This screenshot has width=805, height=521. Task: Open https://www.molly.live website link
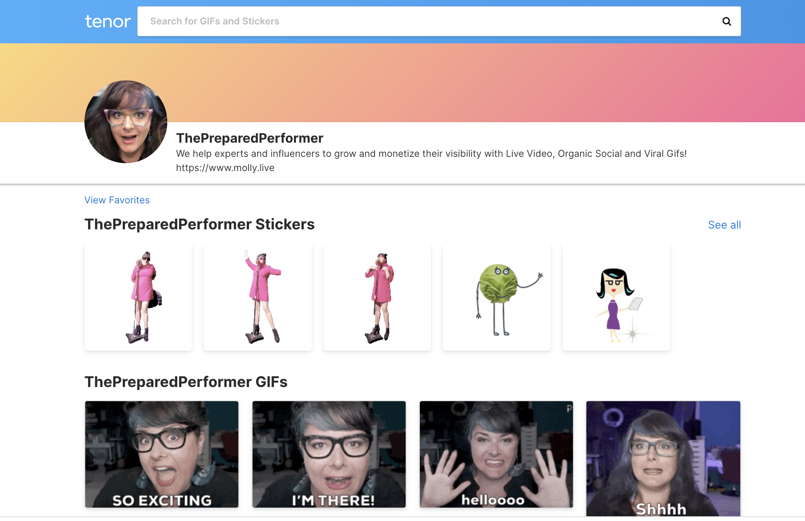click(x=225, y=168)
